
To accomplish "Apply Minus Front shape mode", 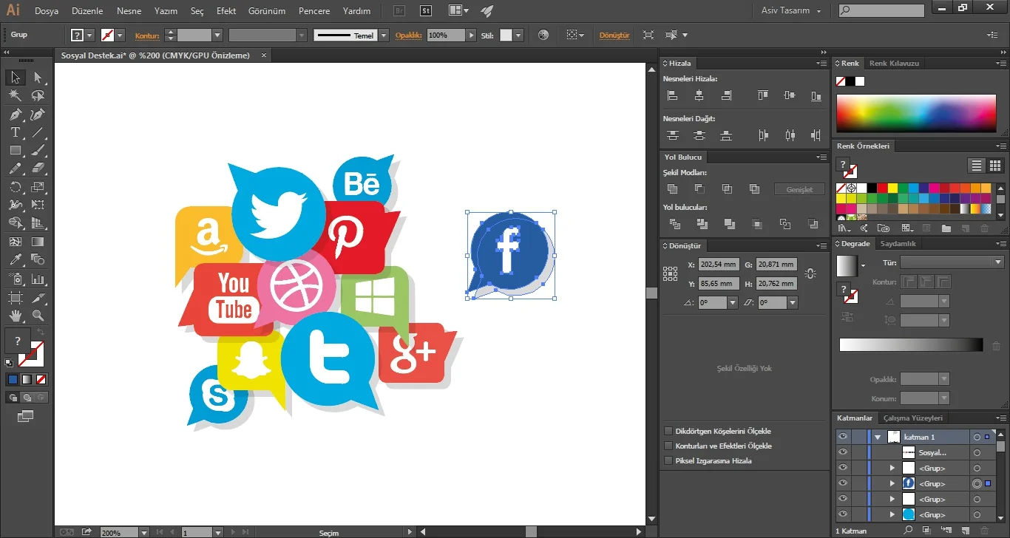I will point(699,189).
